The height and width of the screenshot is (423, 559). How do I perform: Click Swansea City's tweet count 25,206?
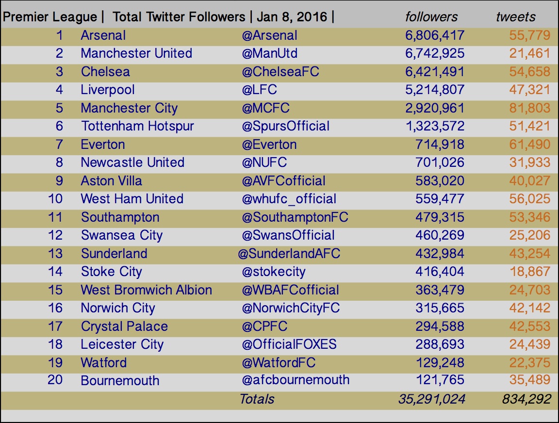(530, 235)
